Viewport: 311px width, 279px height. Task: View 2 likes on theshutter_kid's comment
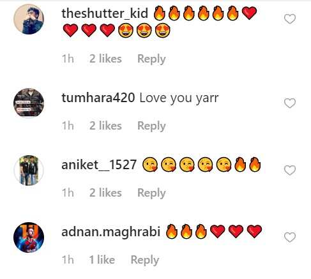tap(105, 59)
